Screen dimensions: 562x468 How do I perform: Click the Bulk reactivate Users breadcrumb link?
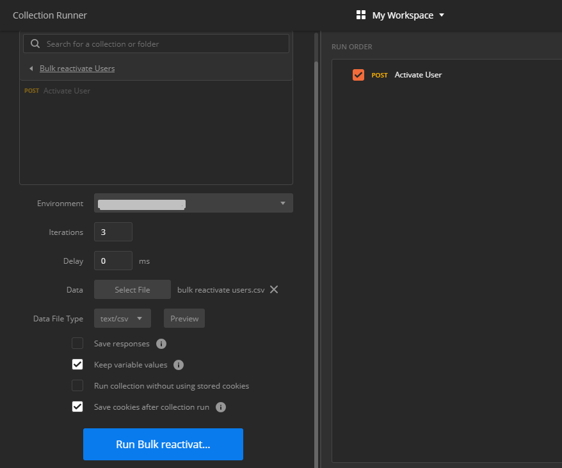tap(77, 69)
